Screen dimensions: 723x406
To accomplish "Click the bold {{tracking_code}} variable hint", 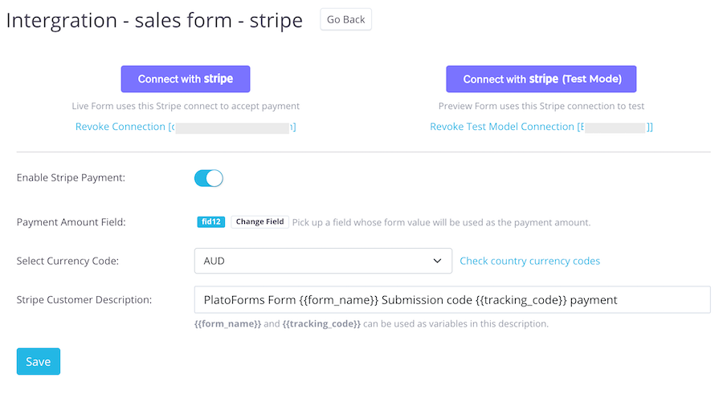I will pyautogui.click(x=321, y=324).
